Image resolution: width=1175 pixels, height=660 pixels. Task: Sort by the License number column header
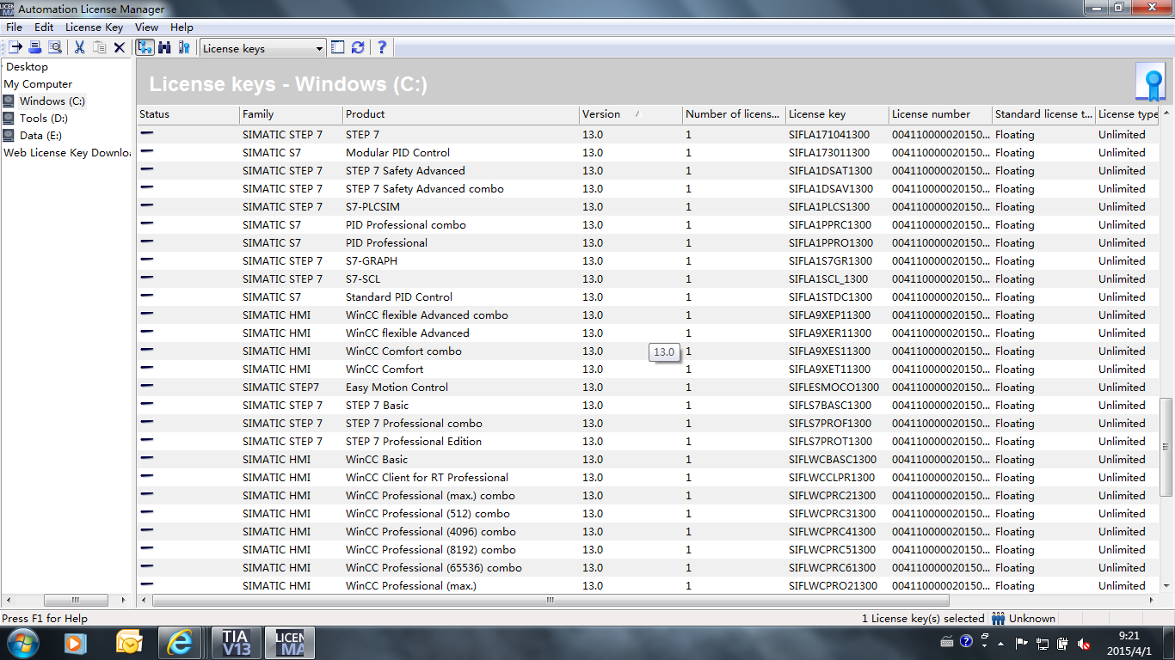coord(940,114)
